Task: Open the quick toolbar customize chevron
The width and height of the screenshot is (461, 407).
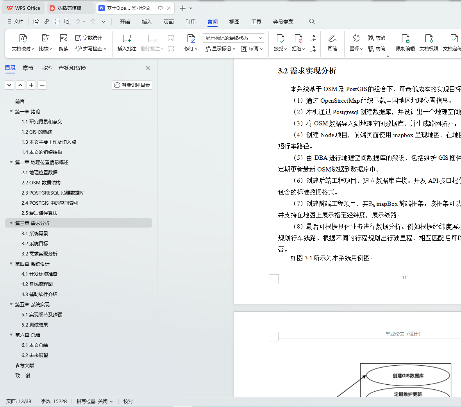Action: pyautogui.click(x=104, y=21)
